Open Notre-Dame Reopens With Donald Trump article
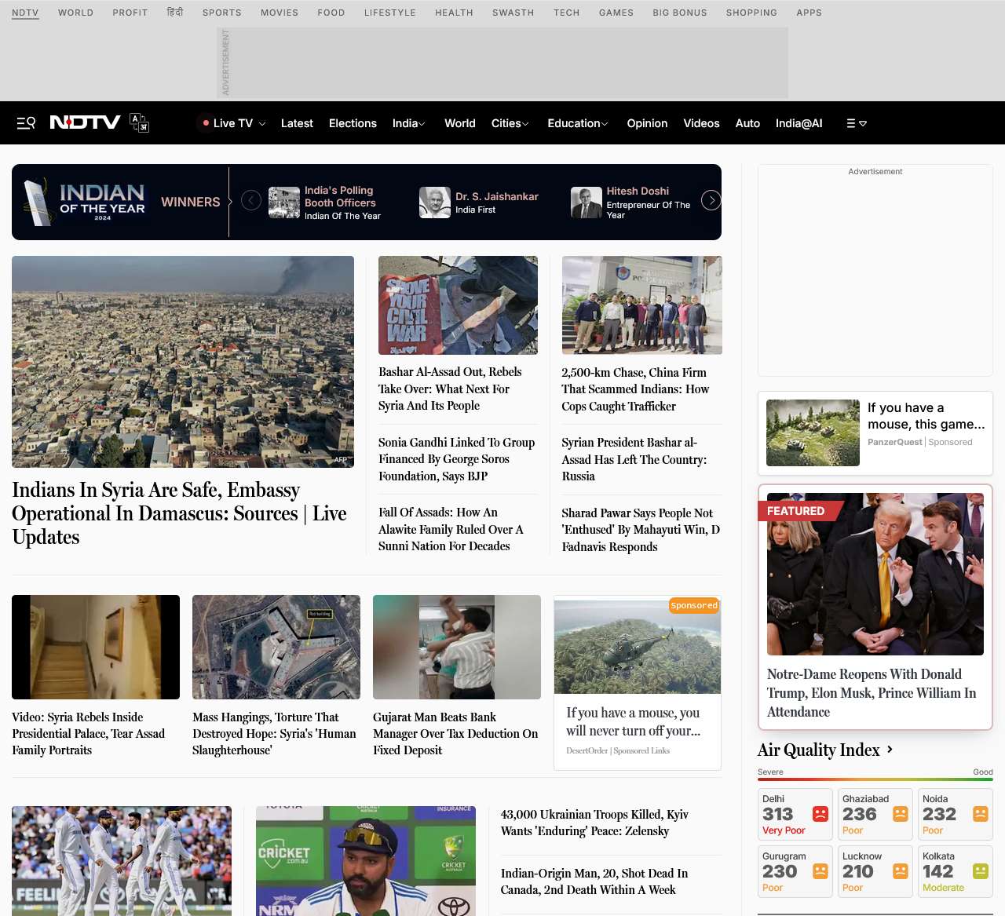1005x916 pixels. pos(872,693)
